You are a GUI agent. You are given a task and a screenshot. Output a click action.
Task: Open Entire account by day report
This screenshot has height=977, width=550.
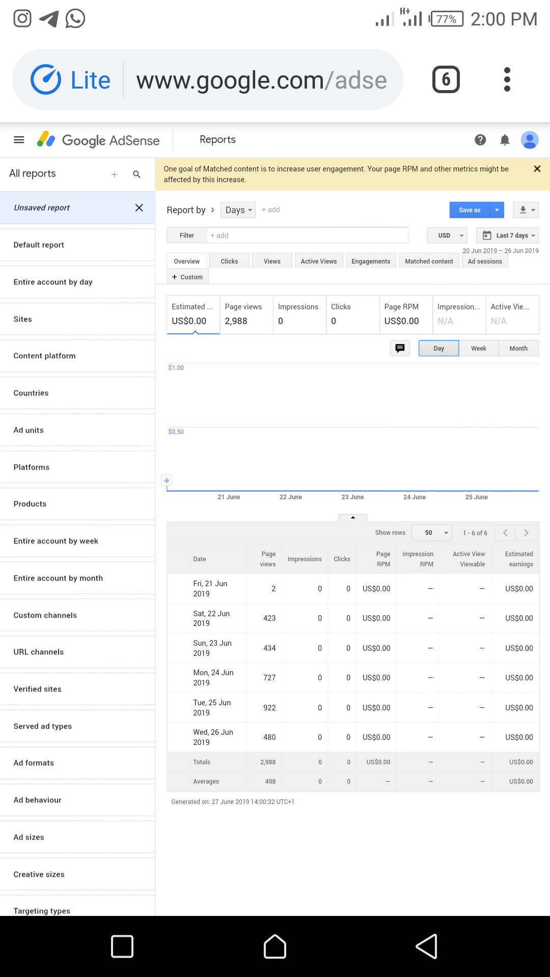(x=77, y=282)
